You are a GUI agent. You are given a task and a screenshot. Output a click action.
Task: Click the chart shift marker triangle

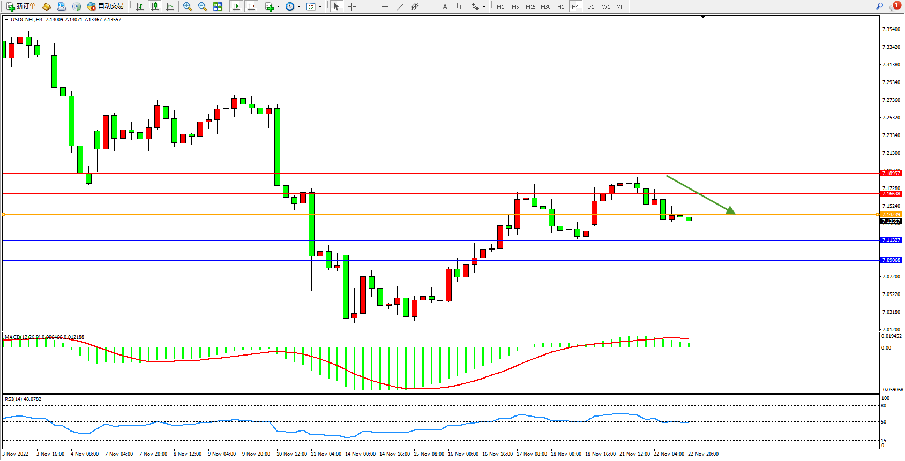[x=703, y=17]
